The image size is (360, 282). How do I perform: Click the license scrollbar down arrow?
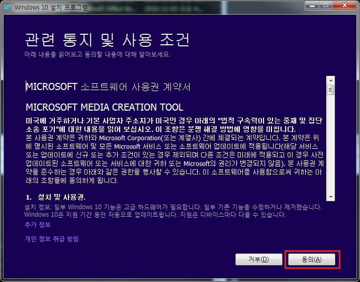pos(331,197)
